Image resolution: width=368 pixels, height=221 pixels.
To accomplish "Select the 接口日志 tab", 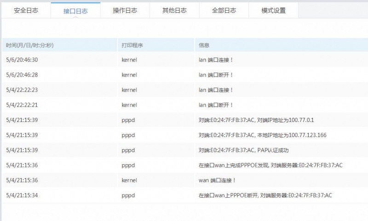I will click(x=75, y=11).
